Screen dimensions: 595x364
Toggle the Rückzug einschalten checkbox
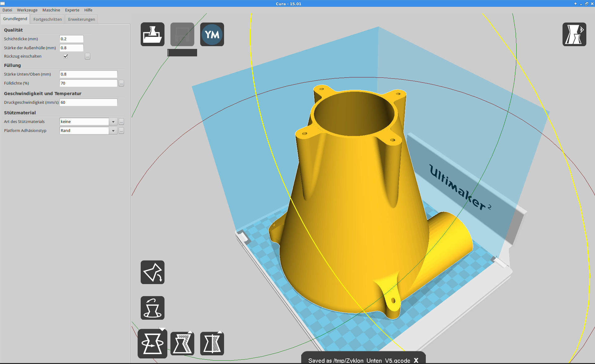[65, 56]
